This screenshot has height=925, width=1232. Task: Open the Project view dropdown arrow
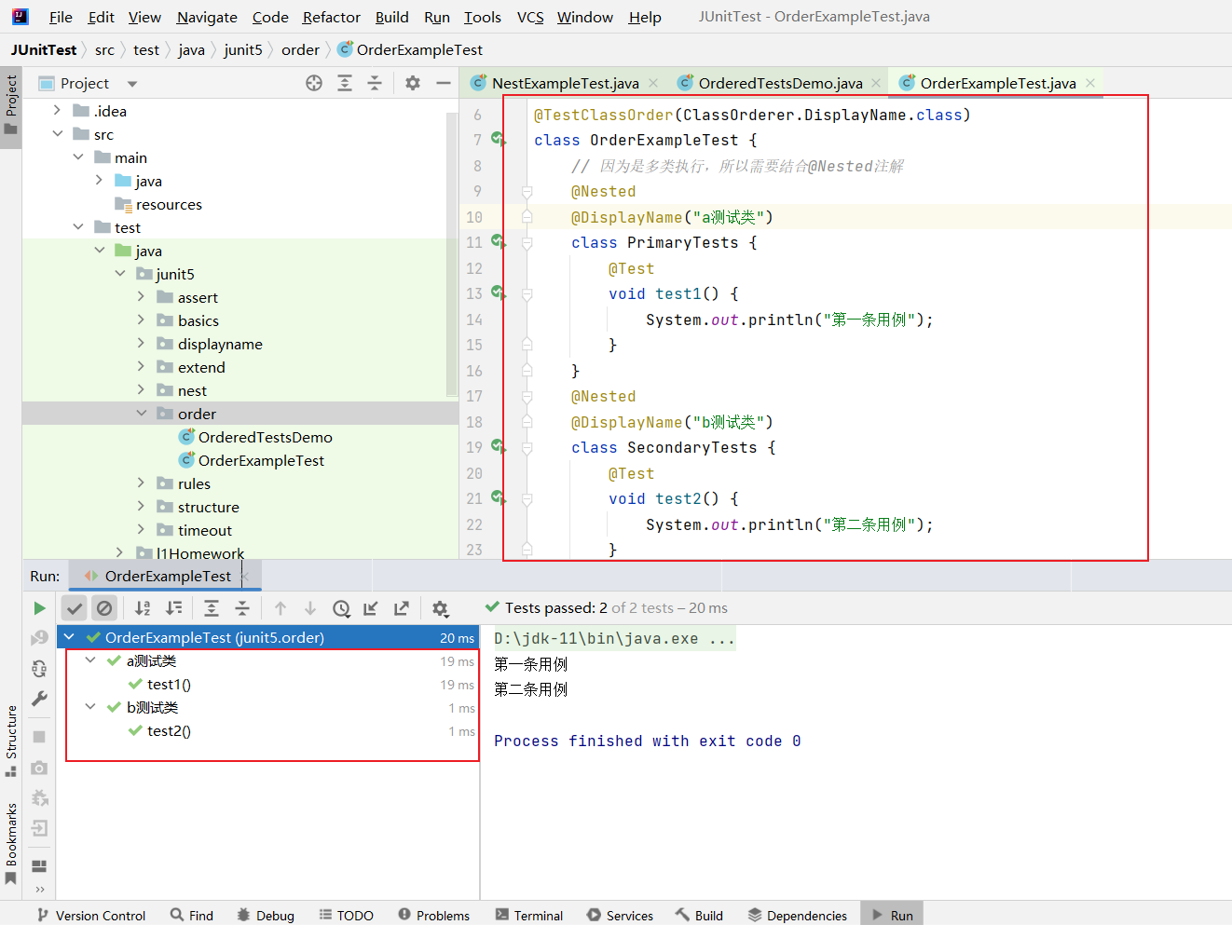point(132,84)
